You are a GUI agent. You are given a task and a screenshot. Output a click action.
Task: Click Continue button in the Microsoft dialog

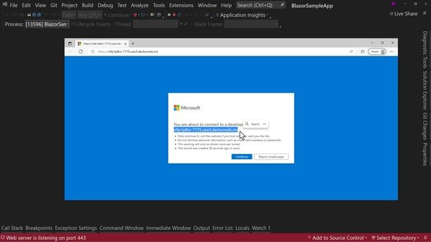coord(242,157)
